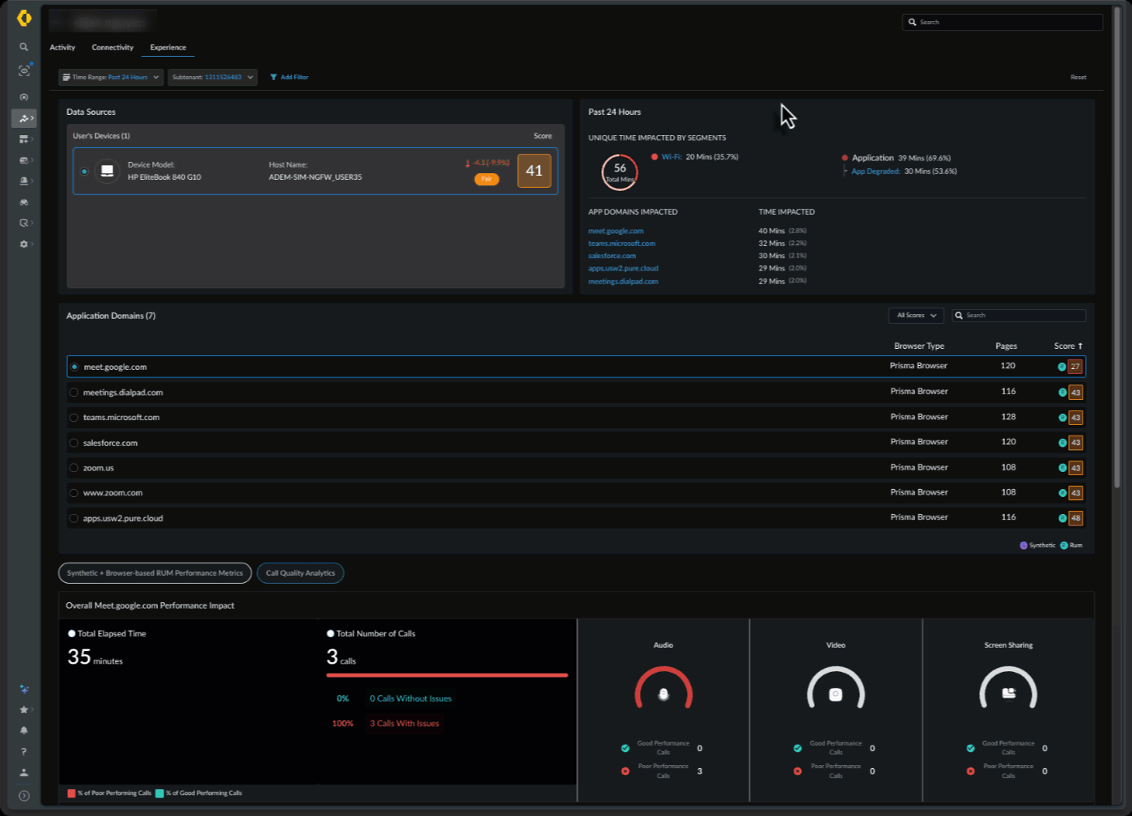
Task: Click the orange Fair status badge
Action: pos(486,179)
